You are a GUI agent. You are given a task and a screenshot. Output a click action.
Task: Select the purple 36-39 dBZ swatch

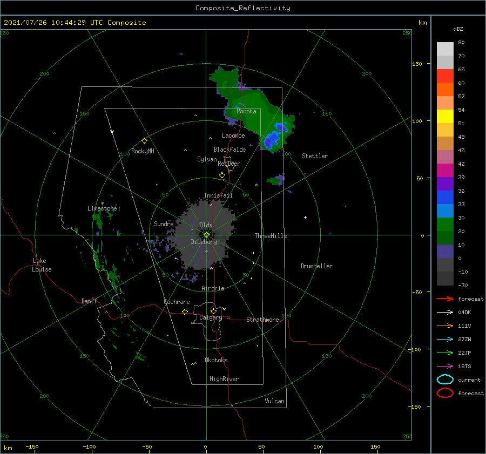point(445,184)
